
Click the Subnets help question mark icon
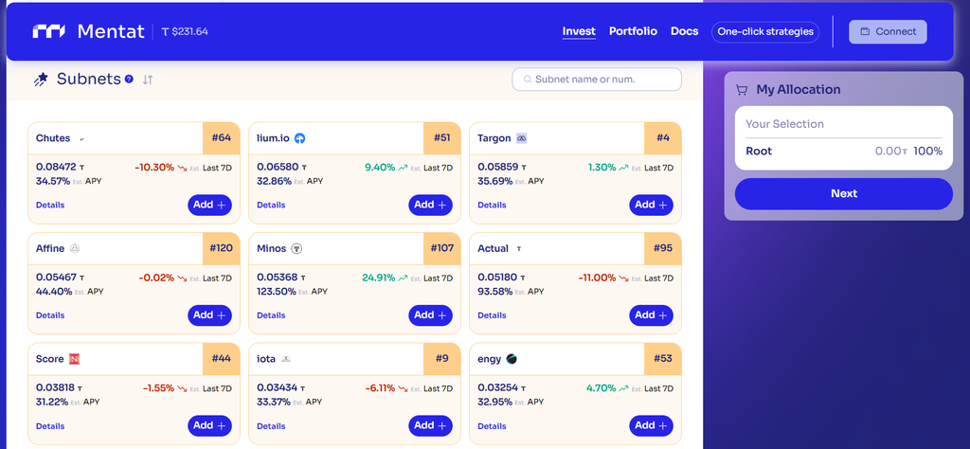pos(129,80)
